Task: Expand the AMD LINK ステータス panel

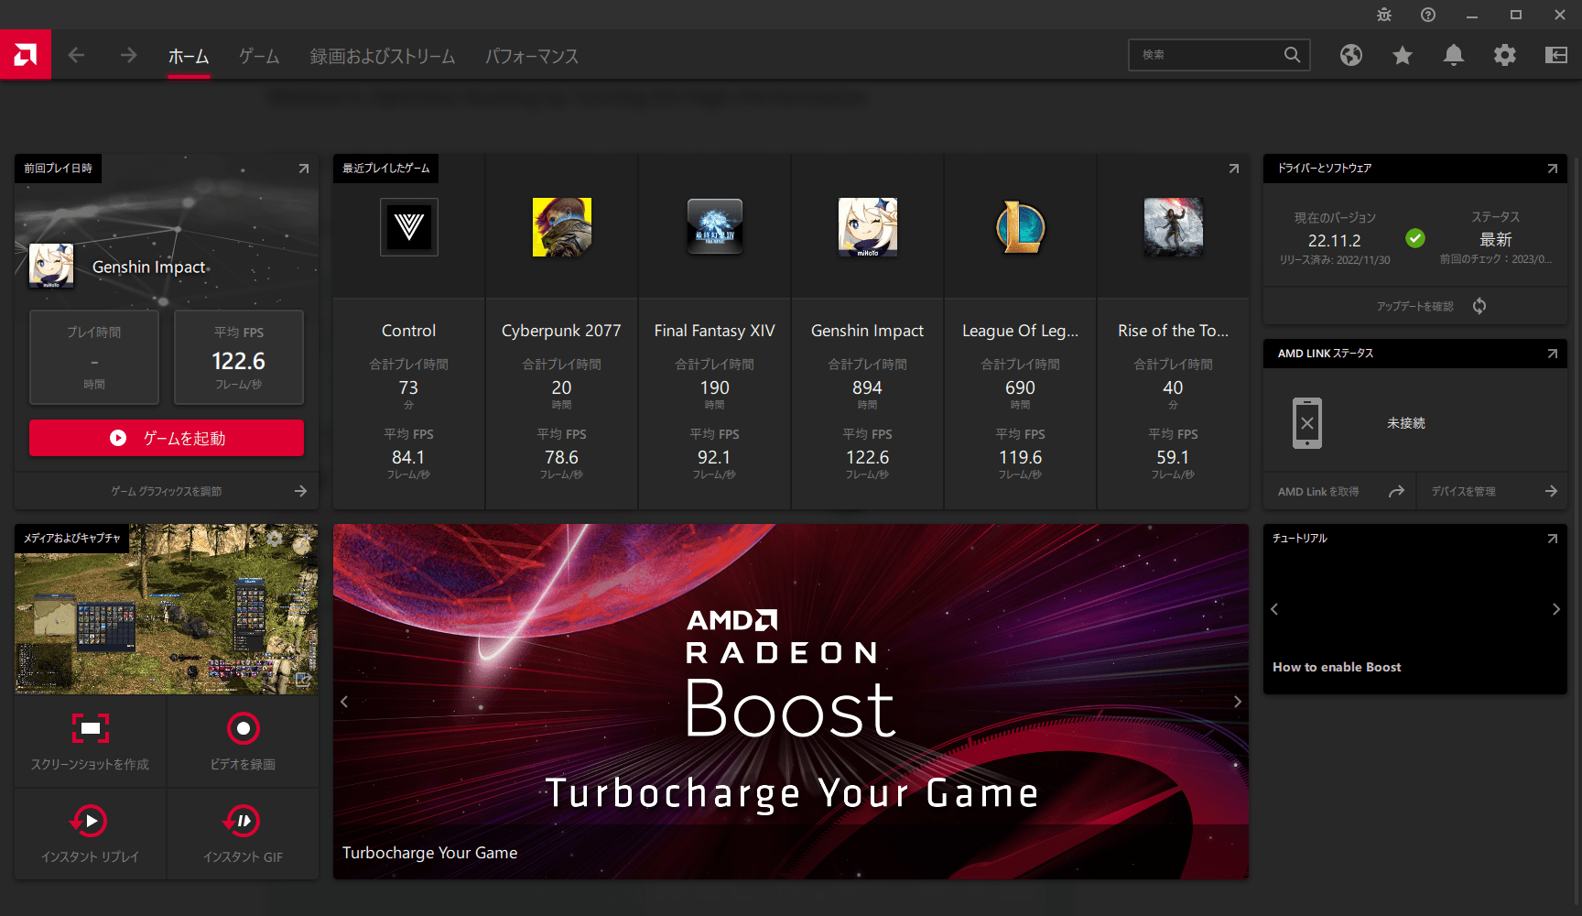Action: [1552, 353]
